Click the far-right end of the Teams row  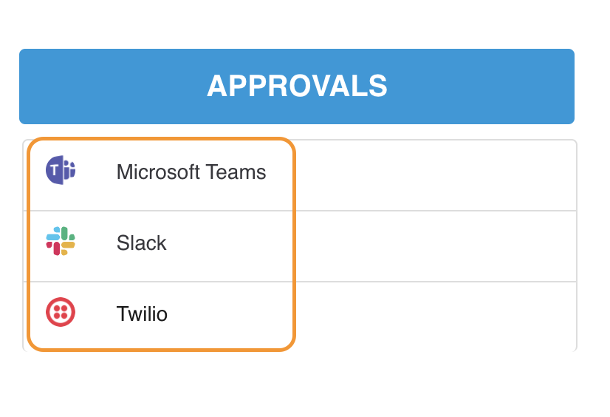tap(561, 175)
